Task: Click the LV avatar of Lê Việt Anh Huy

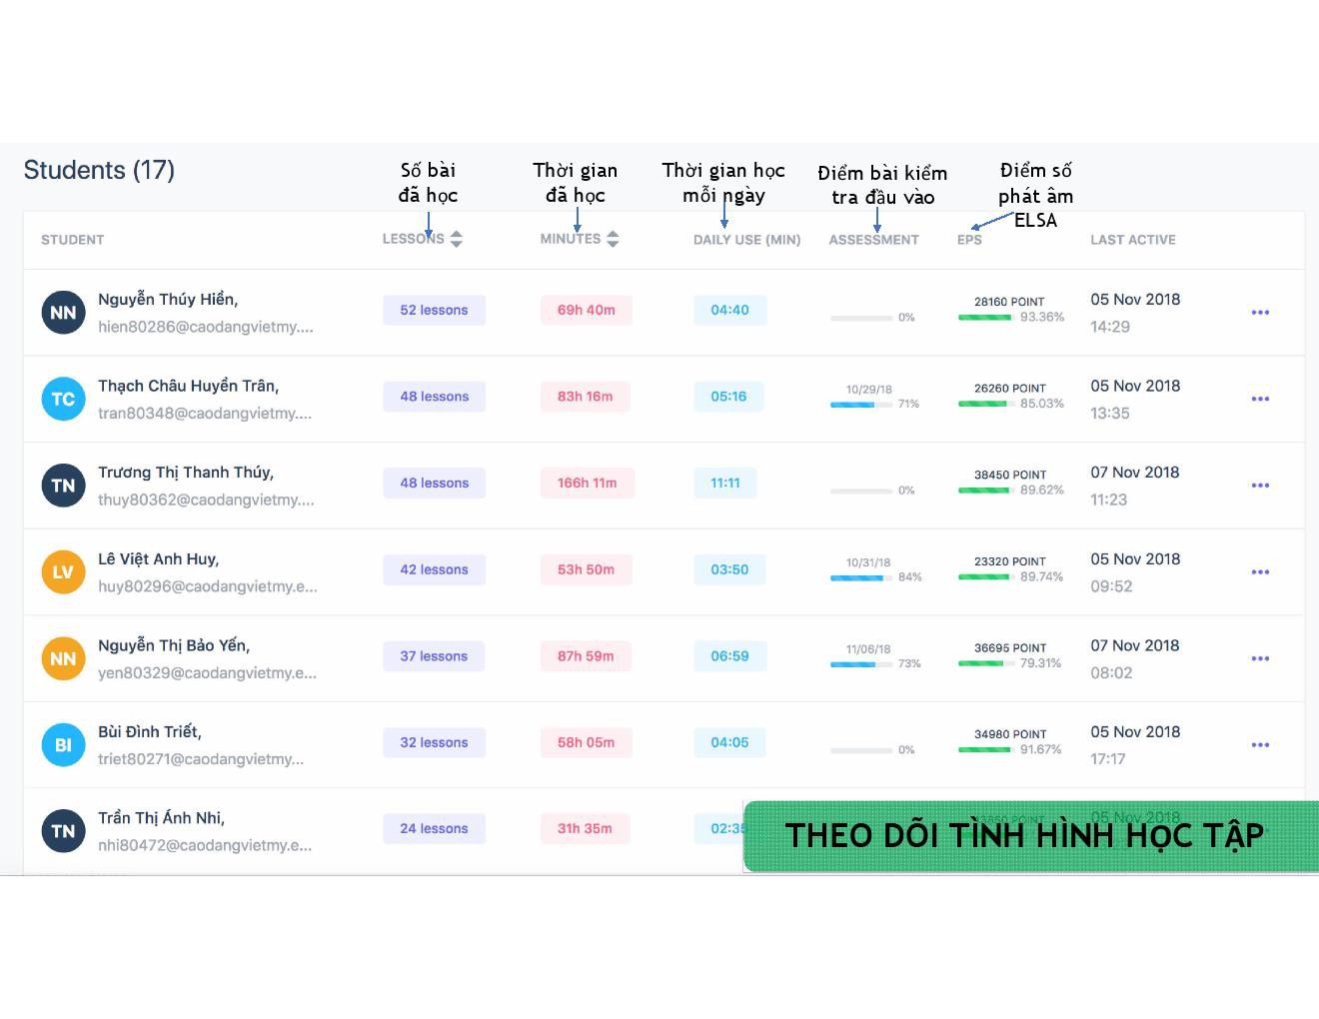Action: coord(63,572)
